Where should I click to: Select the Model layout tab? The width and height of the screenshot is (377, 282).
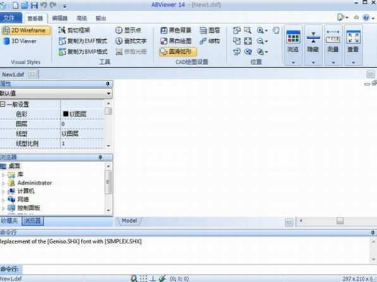pyautogui.click(x=129, y=221)
